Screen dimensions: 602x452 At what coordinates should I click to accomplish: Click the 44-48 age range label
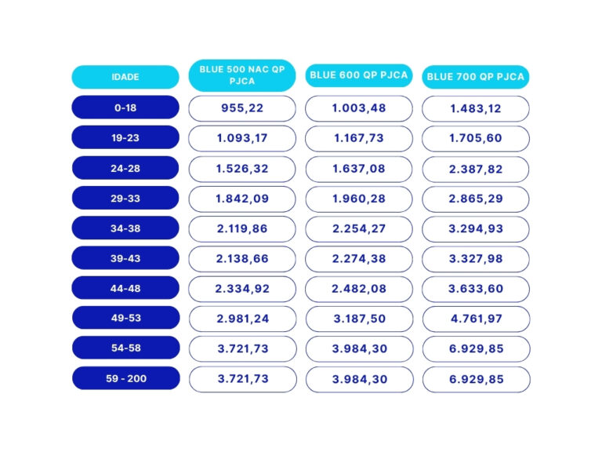click(x=125, y=289)
